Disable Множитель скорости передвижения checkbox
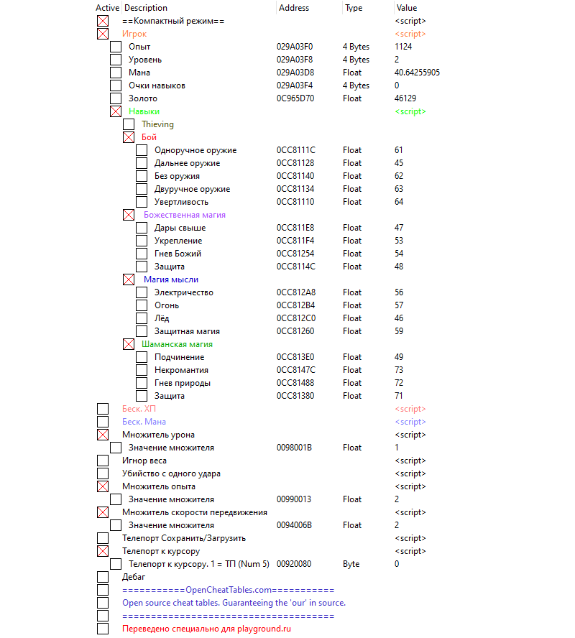Viewport: 575px width, 638px height. point(103,512)
